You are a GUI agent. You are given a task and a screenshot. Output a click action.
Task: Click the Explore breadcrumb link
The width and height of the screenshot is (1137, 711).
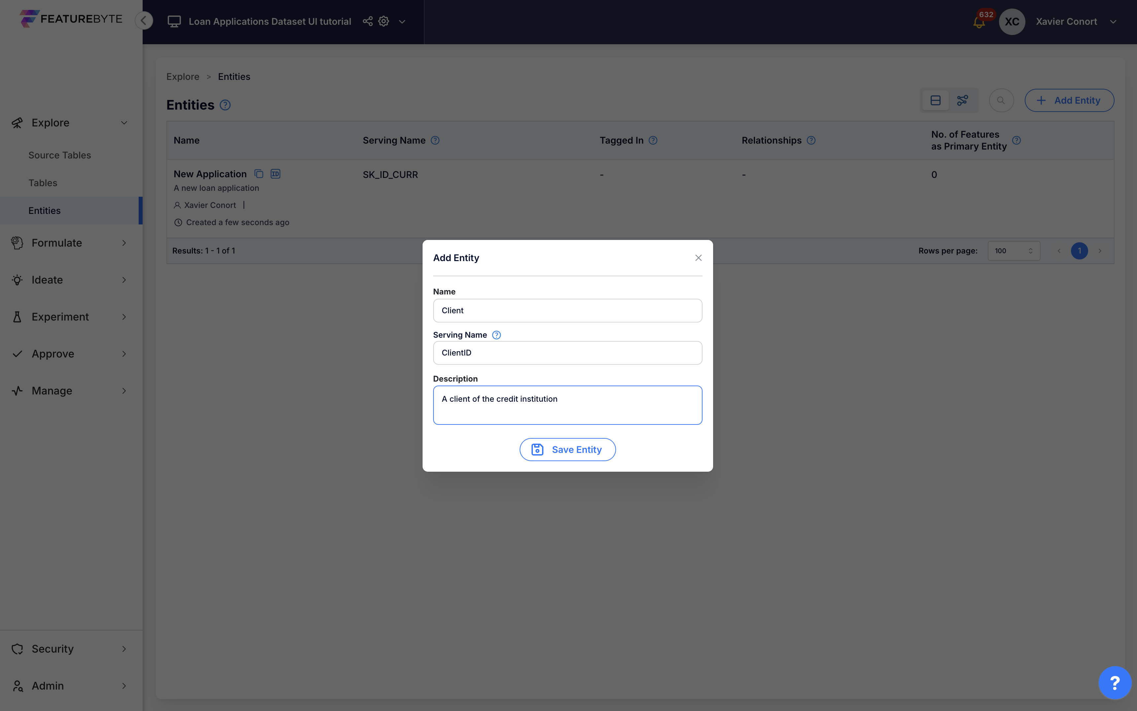pyautogui.click(x=183, y=77)
